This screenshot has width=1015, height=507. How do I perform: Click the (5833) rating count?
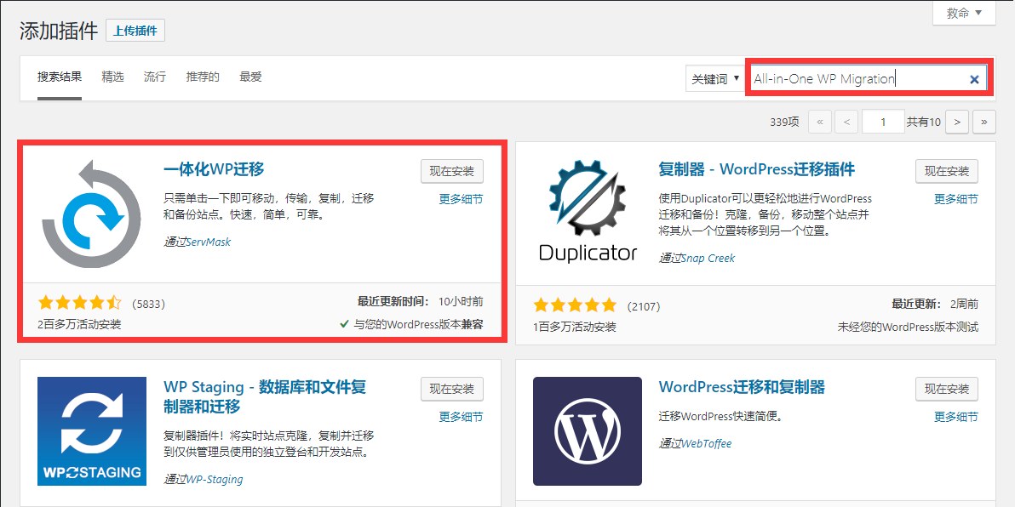tap(148, 304)
